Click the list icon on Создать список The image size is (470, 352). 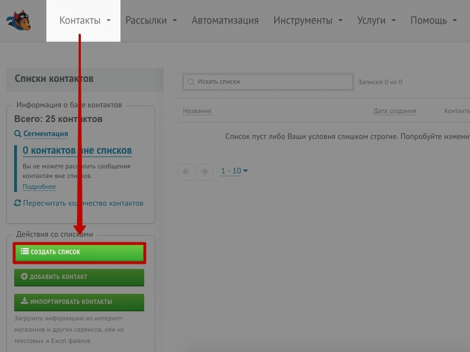click(x=24, y=251)
